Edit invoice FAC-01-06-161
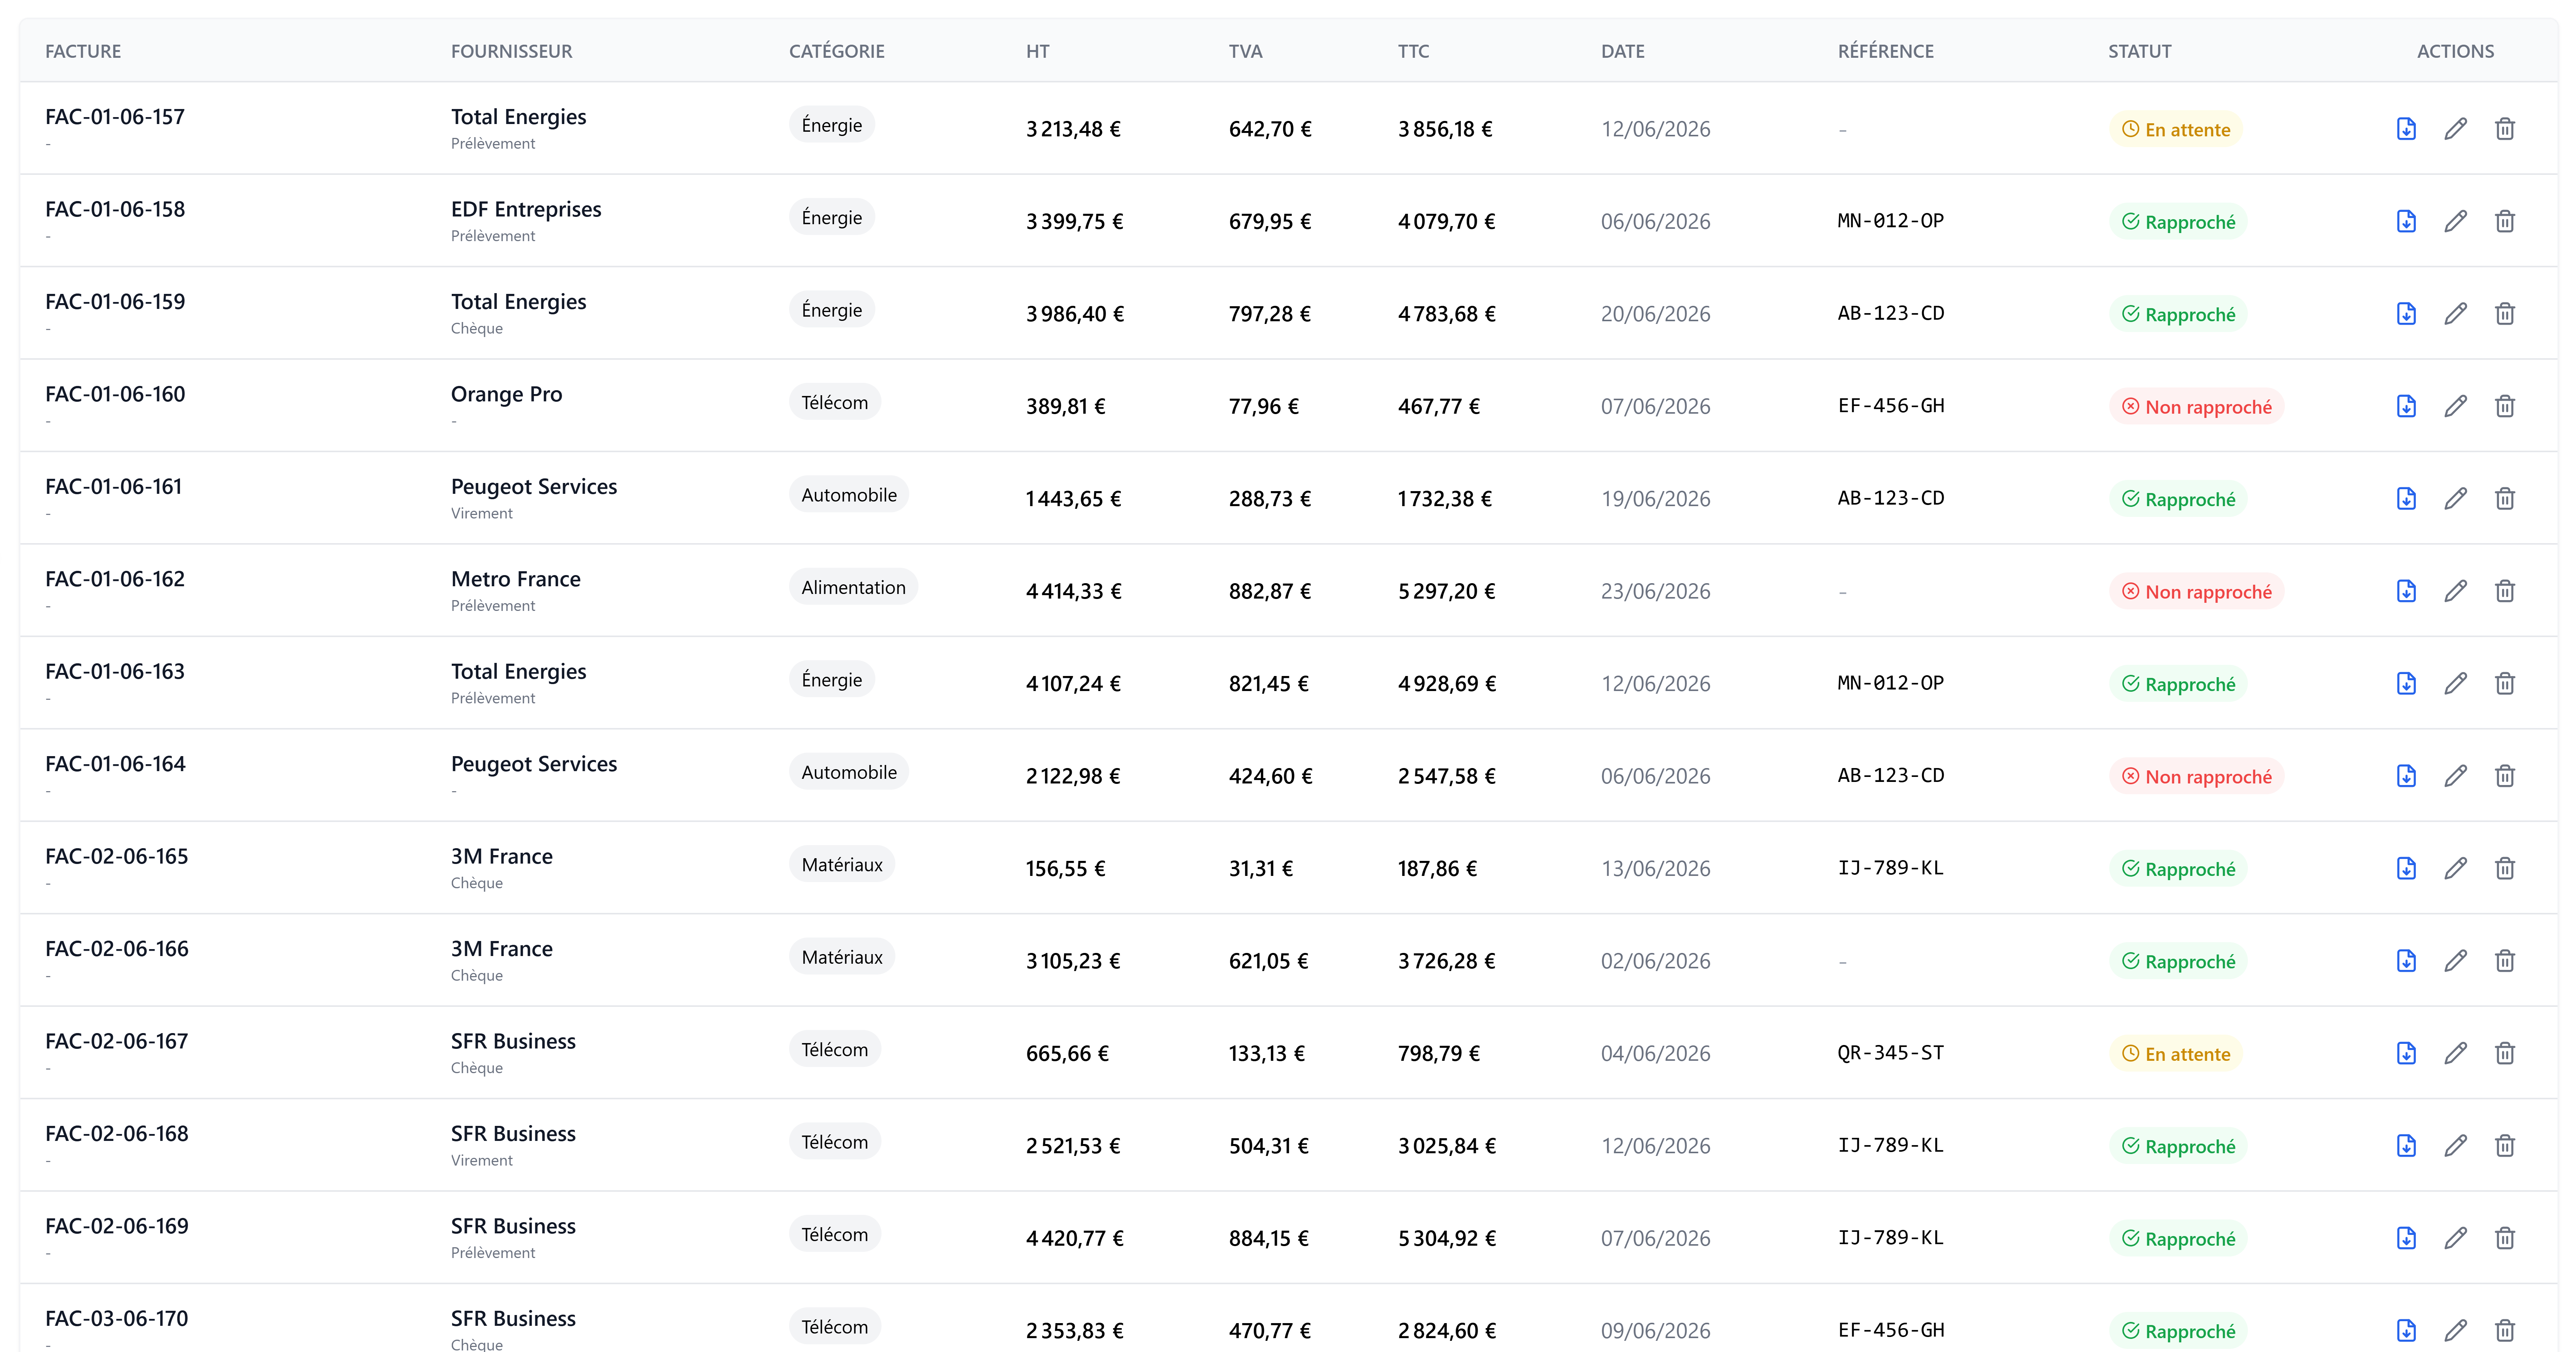This screenshot has width=2576, height=1352. pos(2455,499)
